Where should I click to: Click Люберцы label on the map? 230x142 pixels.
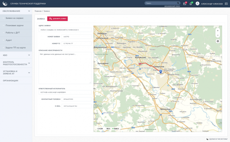[x=102, y=33]
